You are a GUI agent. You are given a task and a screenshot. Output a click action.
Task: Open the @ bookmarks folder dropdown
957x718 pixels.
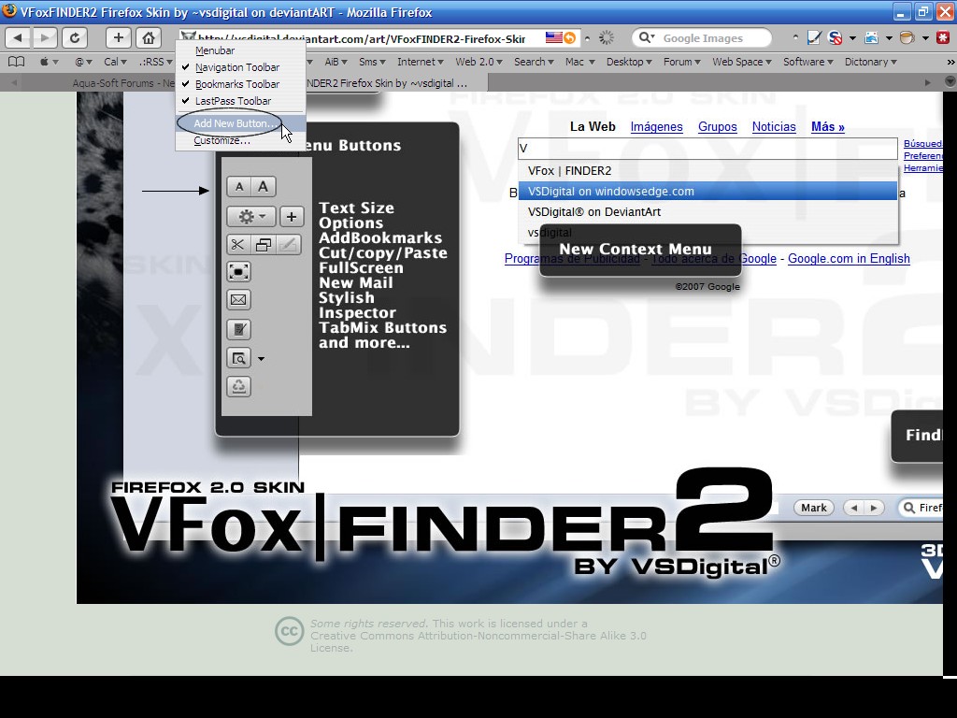pyautogui.click(x=83, y=62)
